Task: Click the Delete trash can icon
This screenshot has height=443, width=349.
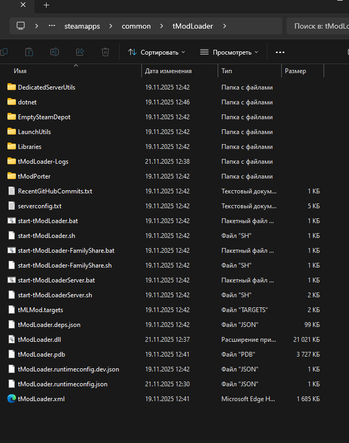Action: (105, 52)
